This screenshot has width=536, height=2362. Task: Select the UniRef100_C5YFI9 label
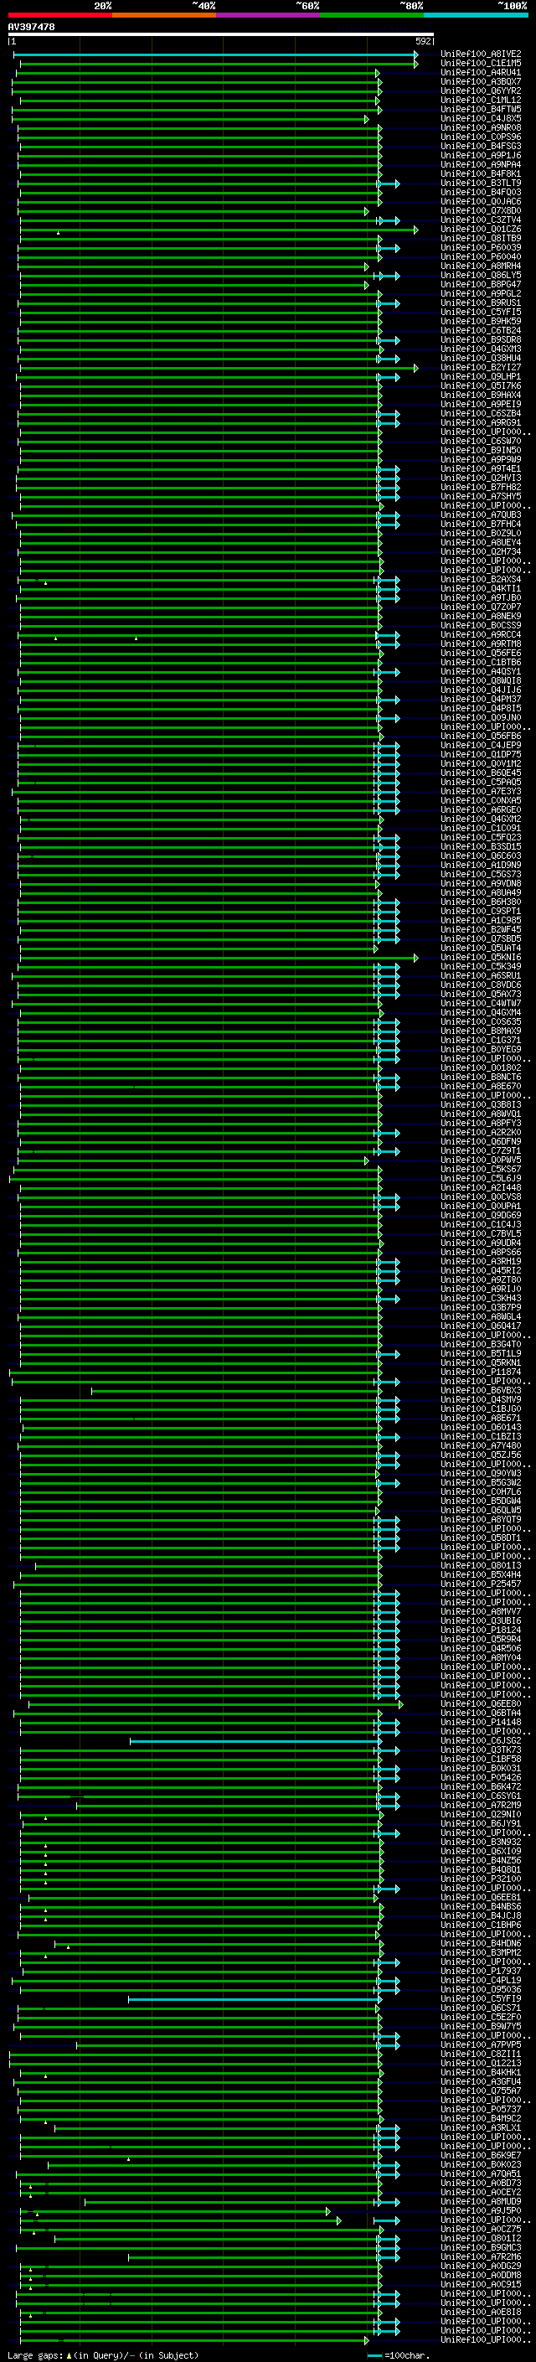pos(481,1999)
